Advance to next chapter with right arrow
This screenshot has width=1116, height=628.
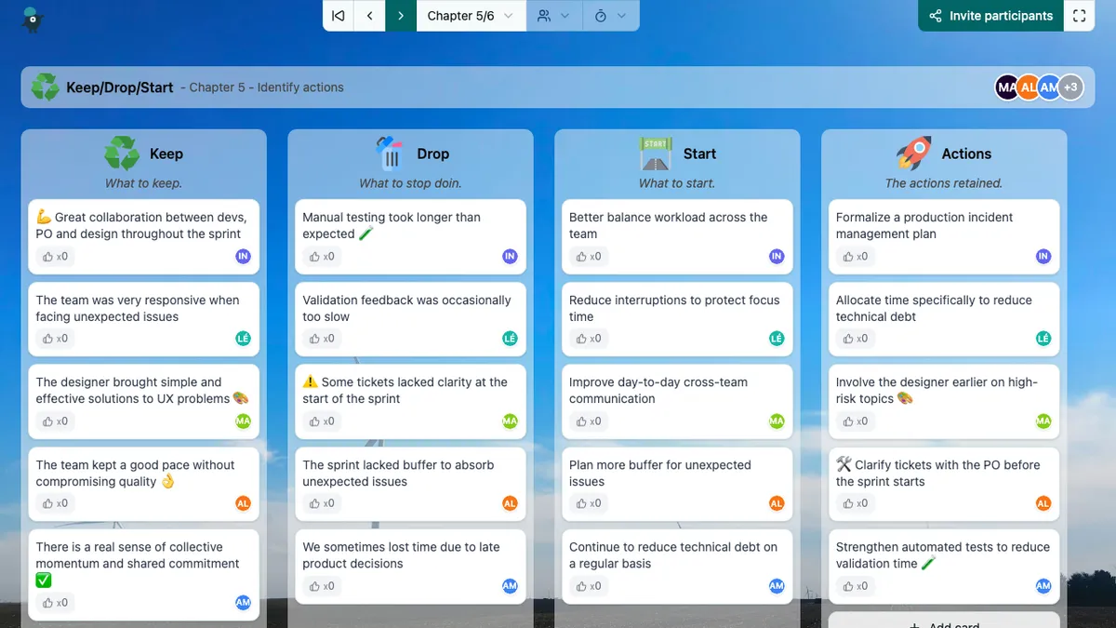[x=401, y=16]
